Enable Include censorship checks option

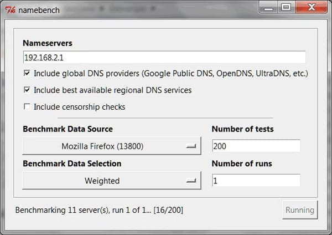coord(27,107)
